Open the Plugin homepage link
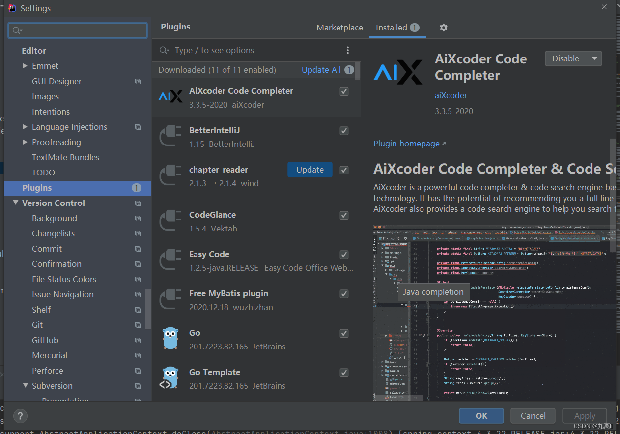This screenshot has width=620, height=434. coord(406,144)
